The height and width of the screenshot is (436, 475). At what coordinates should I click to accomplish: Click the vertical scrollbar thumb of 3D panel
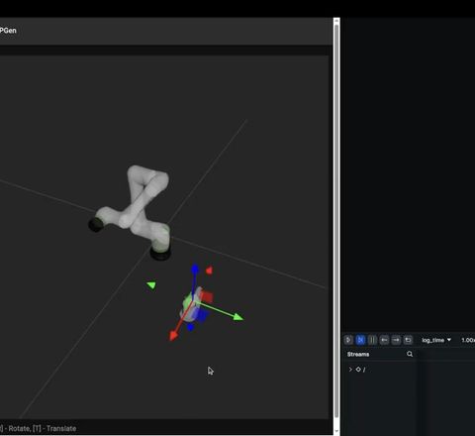tap(336, 221)
